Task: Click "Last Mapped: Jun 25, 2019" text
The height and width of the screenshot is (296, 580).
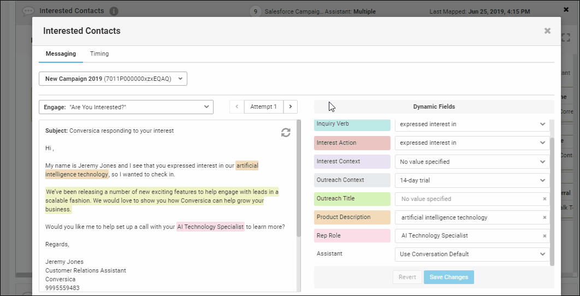Action: (x=480, y=11)
